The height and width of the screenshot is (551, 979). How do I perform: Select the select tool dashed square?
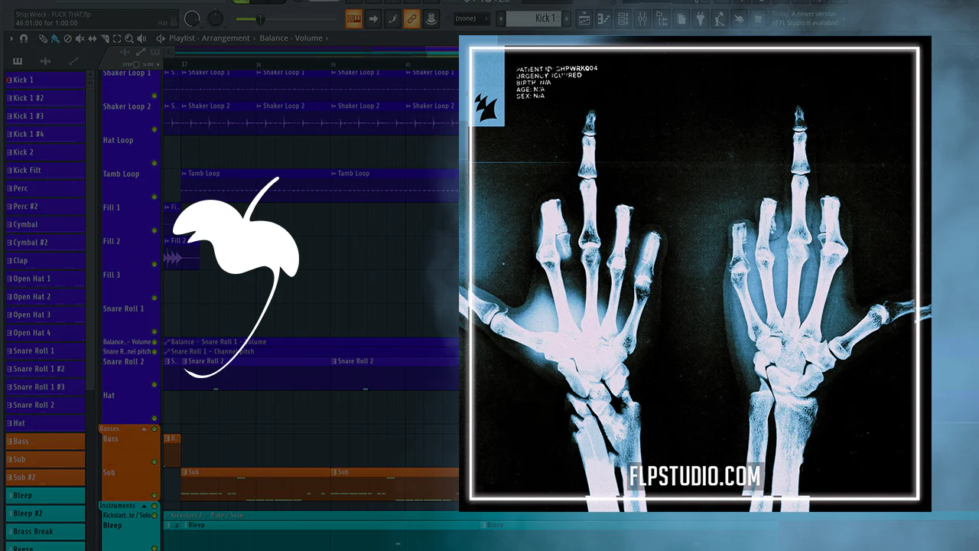pos(116,38)
